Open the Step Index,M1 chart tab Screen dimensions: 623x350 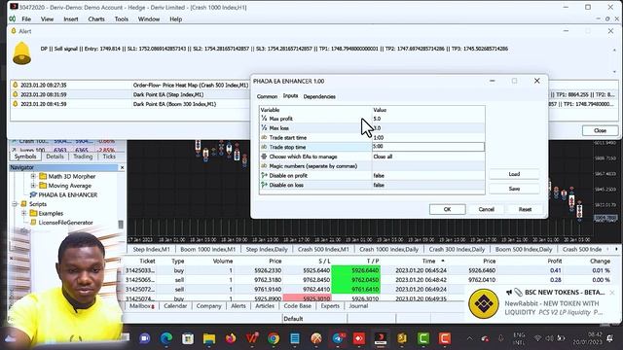(152, 249)
